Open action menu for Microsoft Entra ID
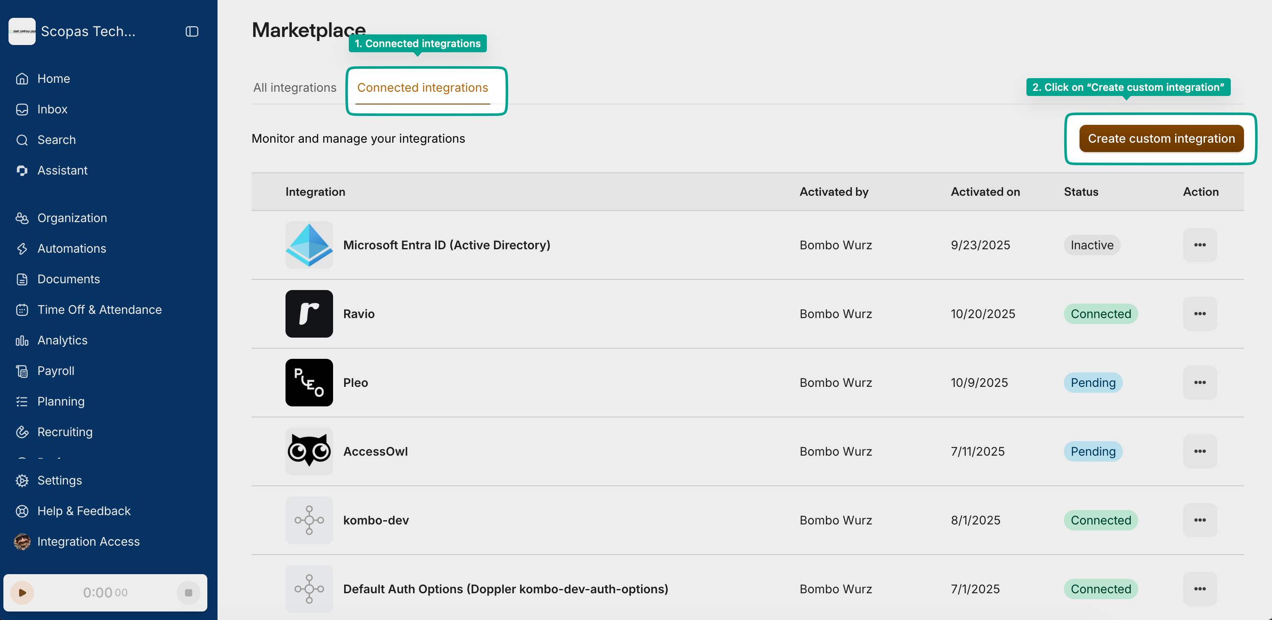Image resolution: width=1272 pixels, height=620 pixels. click(1199, 245)
